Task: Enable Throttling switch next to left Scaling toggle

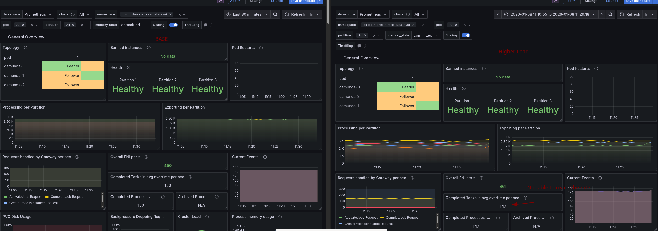Action: click(208, 25)
